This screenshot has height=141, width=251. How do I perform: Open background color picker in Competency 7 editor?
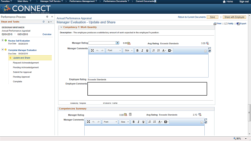(x=170, y=51)
